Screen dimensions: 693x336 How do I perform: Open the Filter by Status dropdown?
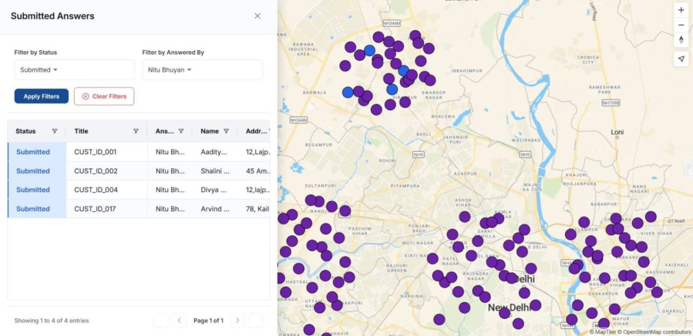coord(74,69)
